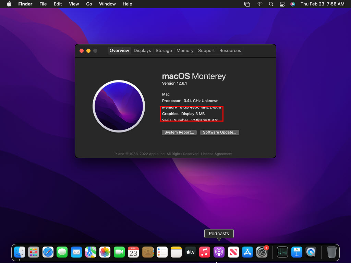Click the Spotlight search magnifier icon
This screenshot has height=263, width=351.
(271, 4)
